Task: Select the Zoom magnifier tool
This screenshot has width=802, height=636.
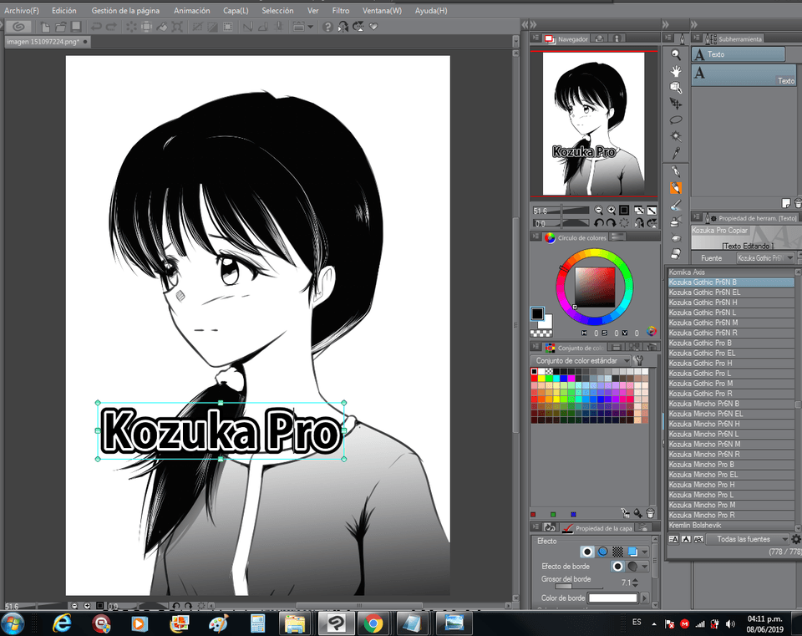Action: [676, 54]
